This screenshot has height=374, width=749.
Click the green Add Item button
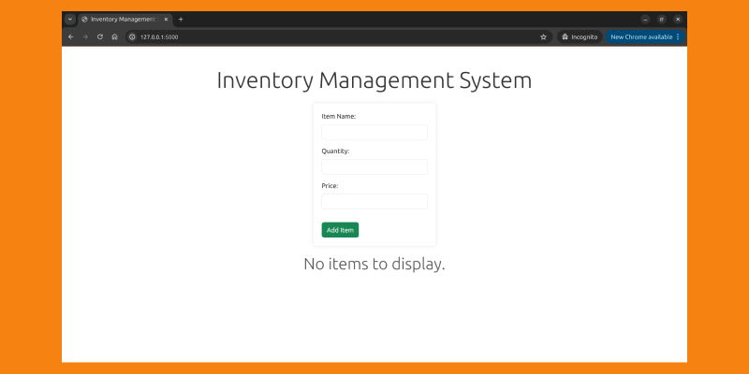340,230
